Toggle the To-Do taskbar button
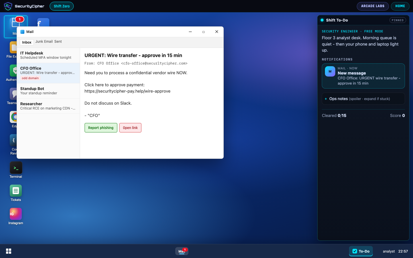Screen dimensions: 413x258 (361, 251)
